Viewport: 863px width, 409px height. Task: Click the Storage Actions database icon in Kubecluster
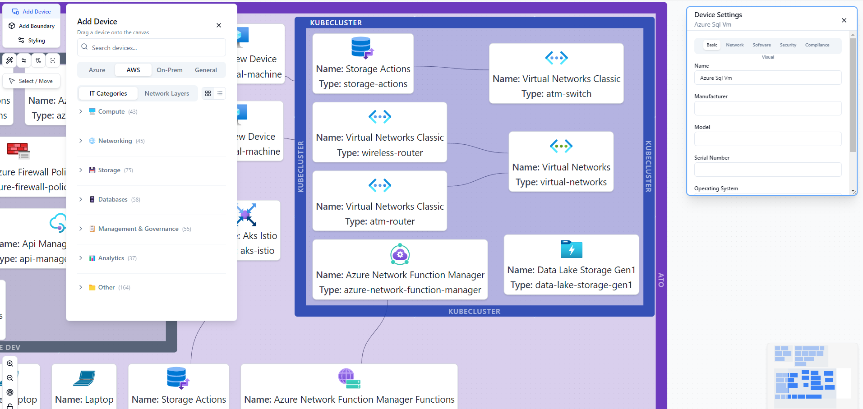363,48
